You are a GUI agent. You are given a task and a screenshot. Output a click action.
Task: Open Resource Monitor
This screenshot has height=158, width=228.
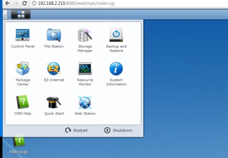point(85,74)
